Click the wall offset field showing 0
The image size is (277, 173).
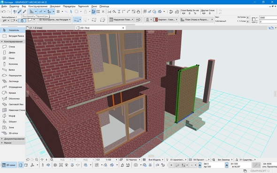pos(268,22)
